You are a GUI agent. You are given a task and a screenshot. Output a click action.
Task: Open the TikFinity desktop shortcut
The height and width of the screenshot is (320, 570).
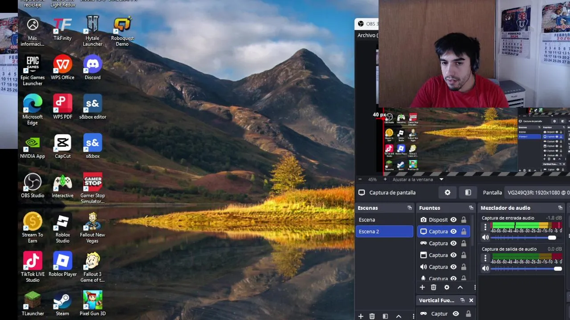62,29
